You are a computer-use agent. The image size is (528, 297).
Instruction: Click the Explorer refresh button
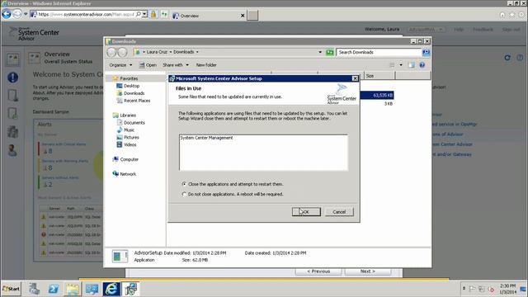pos(330,52)
